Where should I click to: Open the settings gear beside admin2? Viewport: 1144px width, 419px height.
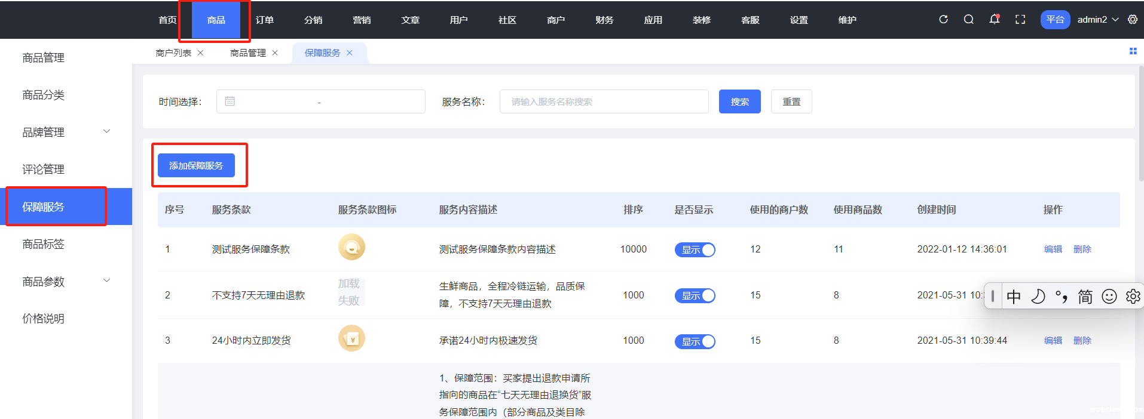[1133, 20]
